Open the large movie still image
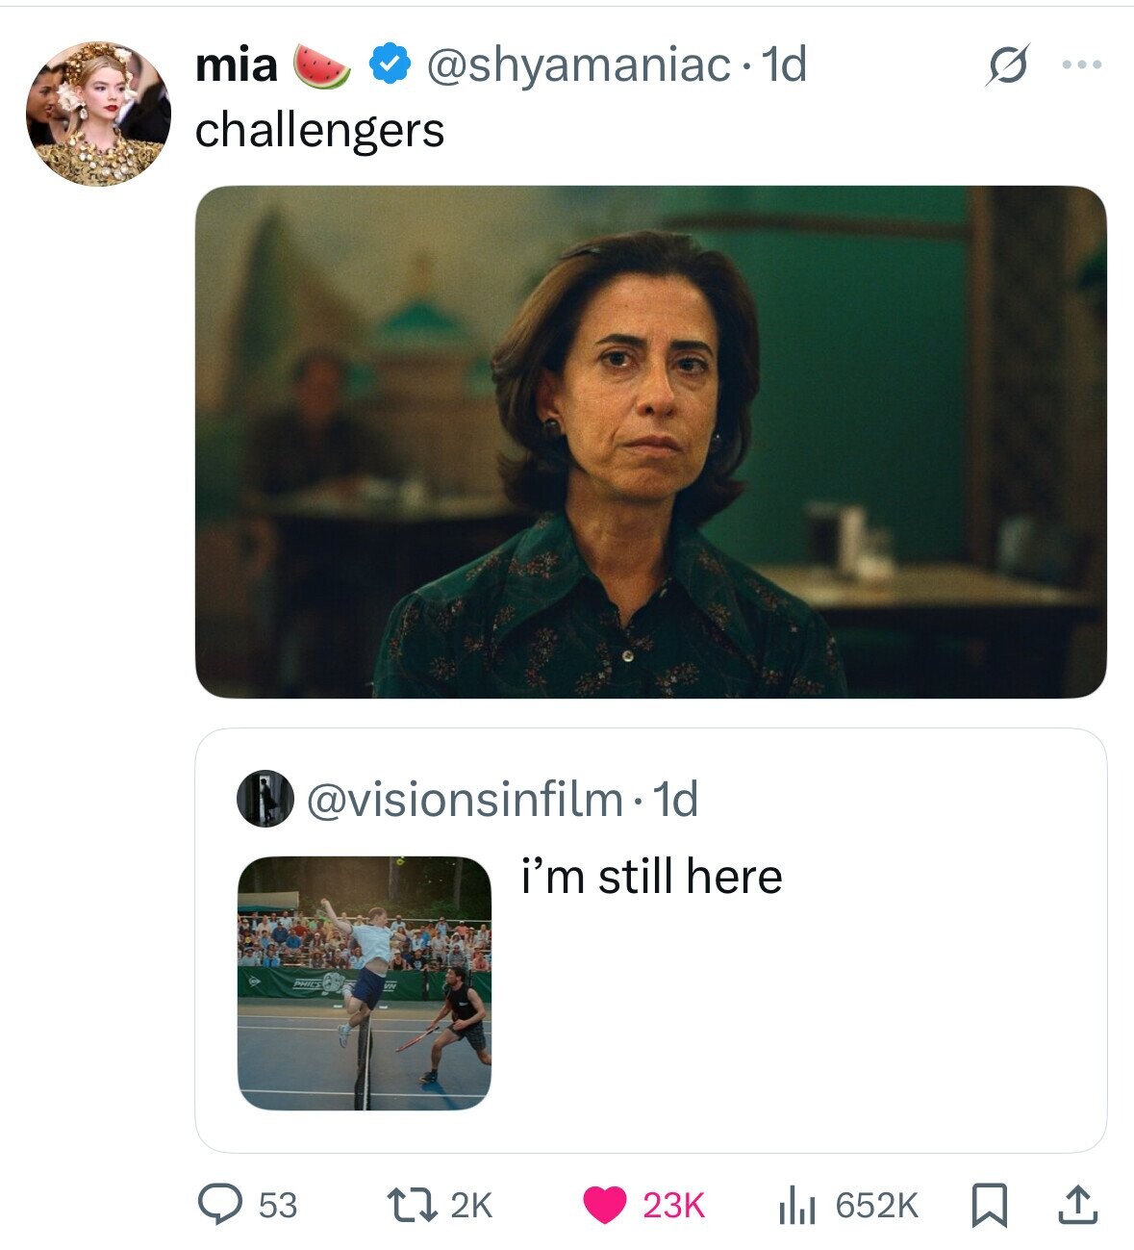 click(x=650, y=442)
